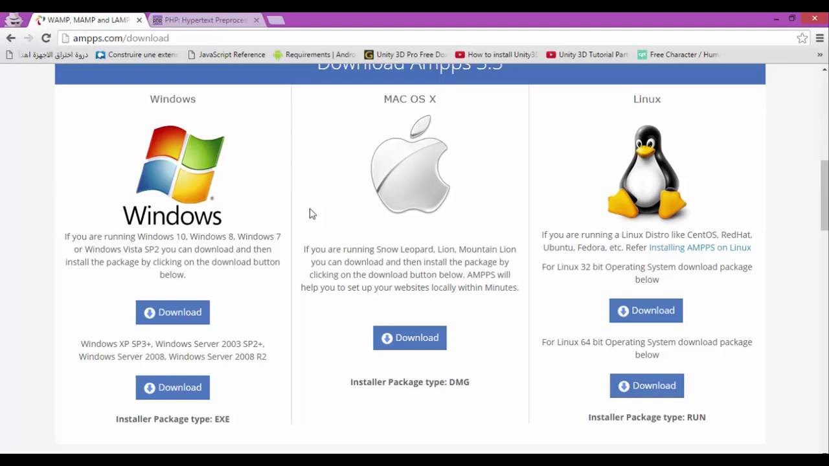
Task: Click the Installer Package type: DMG text
Action: (410, 382)
